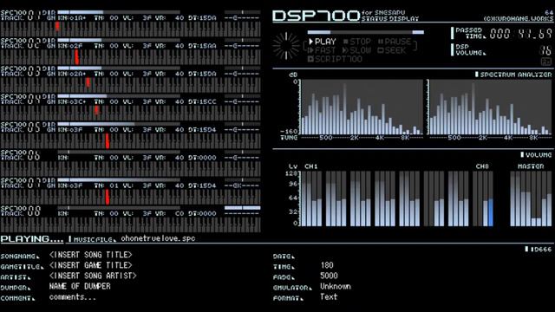Click the DSP volume value
The height and width of the screenshot is (312, 555).
coord(545,50)
